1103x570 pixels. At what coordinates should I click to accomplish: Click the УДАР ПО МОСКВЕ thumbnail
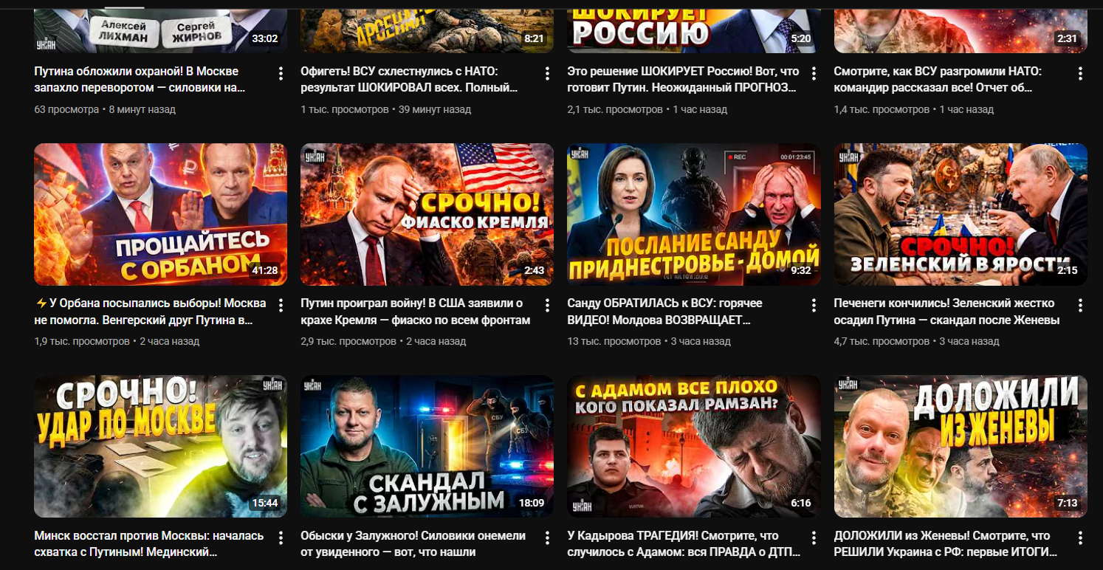pyautogui.click(x=161, y=447)
